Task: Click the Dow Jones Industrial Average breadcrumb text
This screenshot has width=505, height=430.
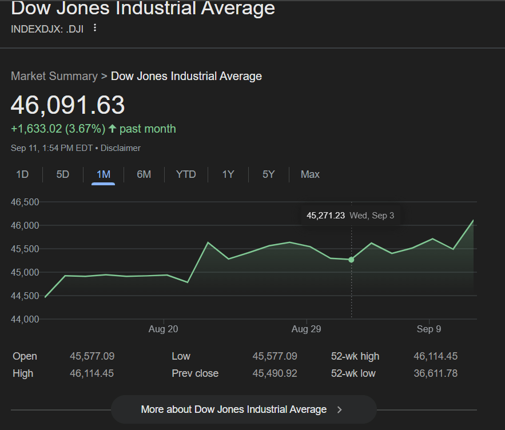Action: pyautogui.click(x=186, y=76)
